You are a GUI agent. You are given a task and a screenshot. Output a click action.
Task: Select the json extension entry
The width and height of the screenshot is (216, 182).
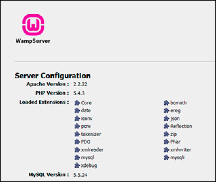click(x=175, y=119)
